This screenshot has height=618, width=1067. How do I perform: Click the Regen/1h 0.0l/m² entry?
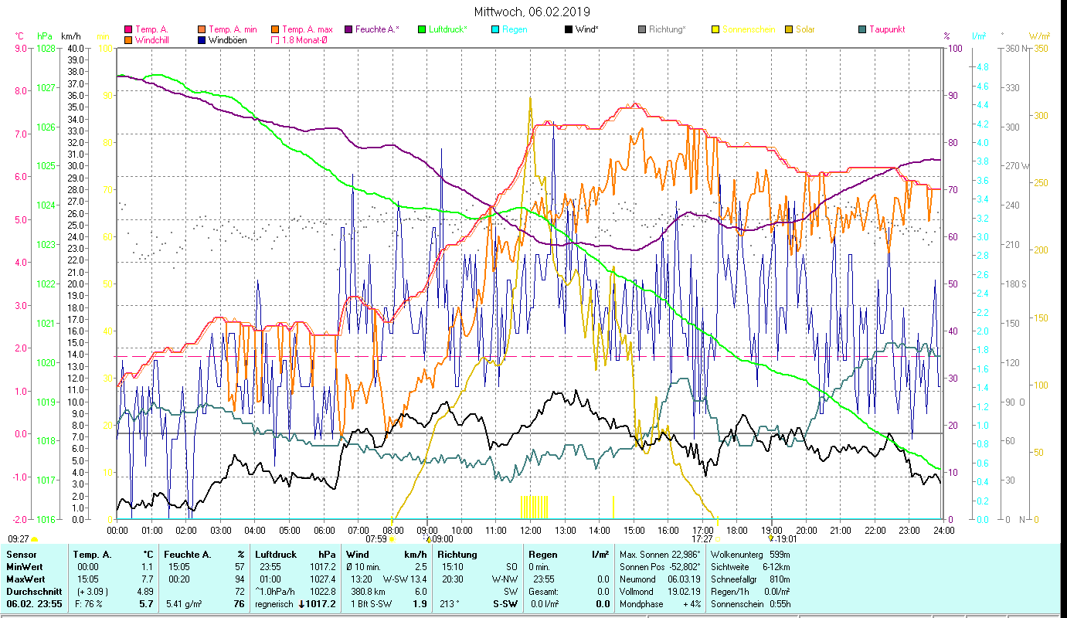point(749,591)
